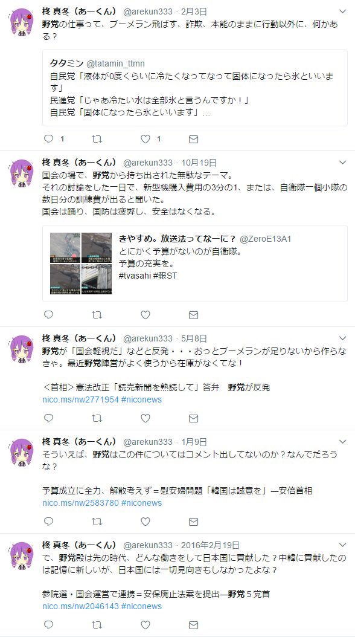View the avatar profile on the January 9 tweet
The image size is (355, 637).
point(22,451)
